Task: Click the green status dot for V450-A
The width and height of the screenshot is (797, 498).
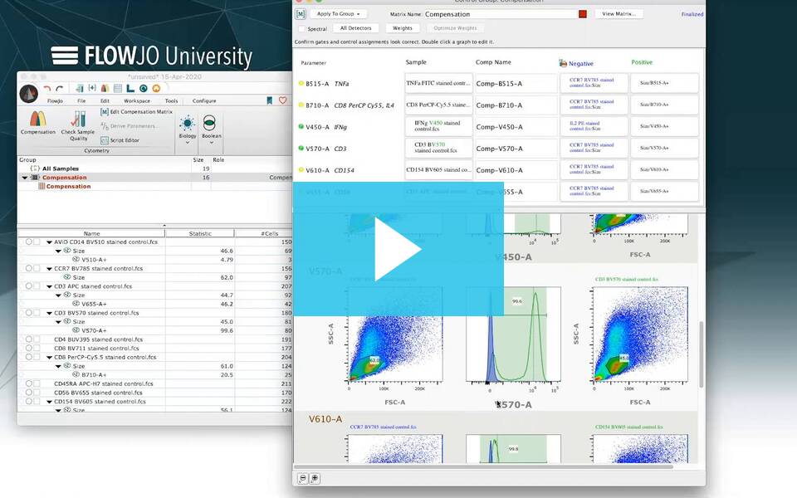Action: click(x=301, y=126)
